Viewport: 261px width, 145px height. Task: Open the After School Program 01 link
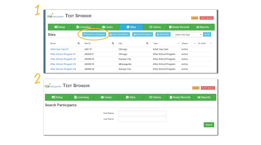(x=63, y=54)
